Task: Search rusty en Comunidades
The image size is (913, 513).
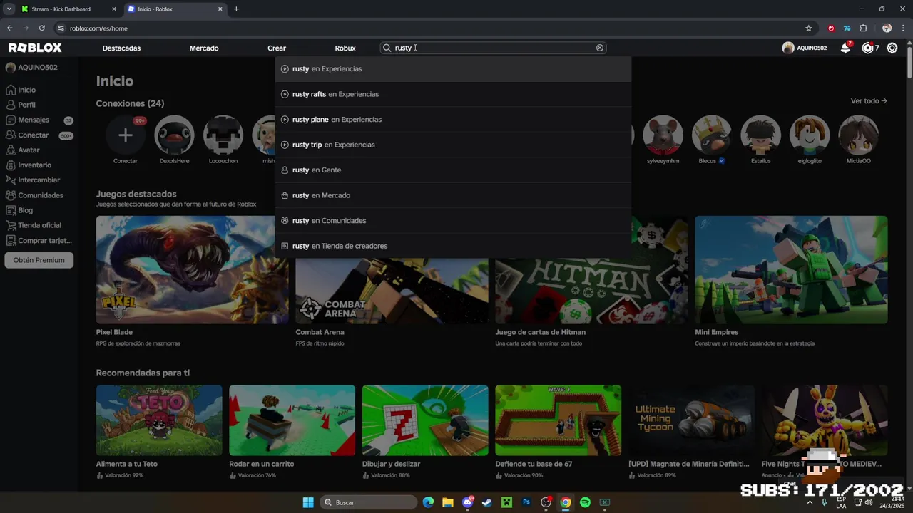Action: tap(453, 221)
